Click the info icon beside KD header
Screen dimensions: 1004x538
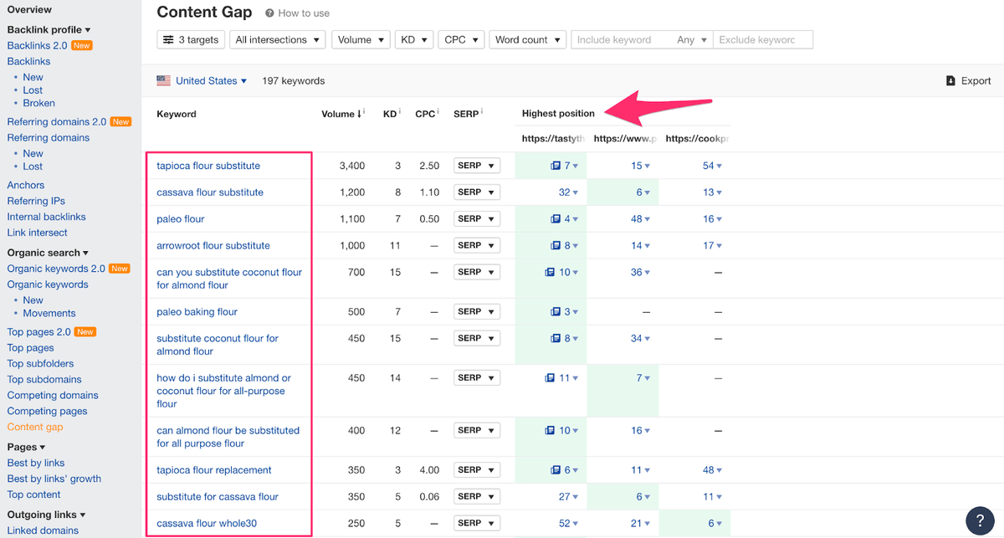pos(400,112)
